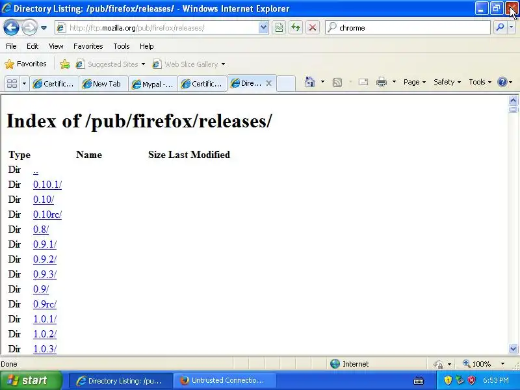Click the Print icon
The width and height of the screenshot is (520, 390).
click(x=382, y=82)
